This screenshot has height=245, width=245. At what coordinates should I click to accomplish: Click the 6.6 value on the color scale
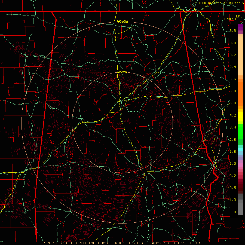pos(233,79)
